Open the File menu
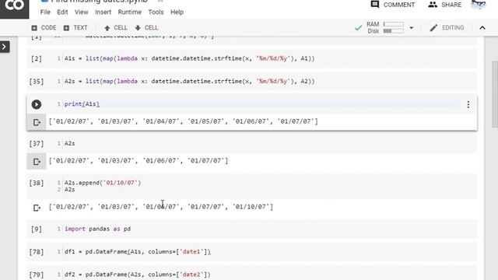Image resolution: width=498 pixels, height=280 pixels. pyautogui.click(x=45, y=12)
